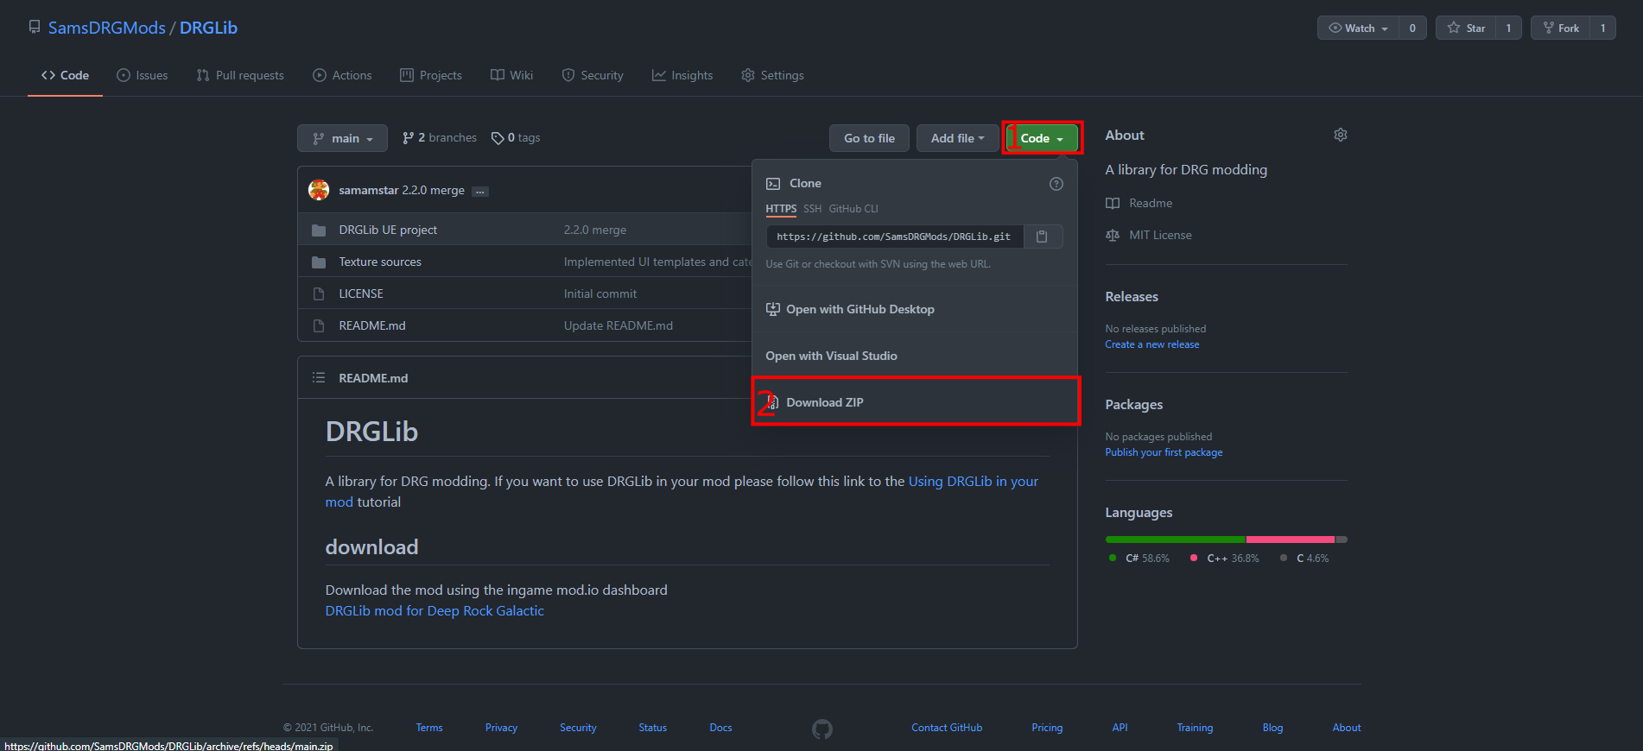Star the DRGLib repository

[1466, 28]
